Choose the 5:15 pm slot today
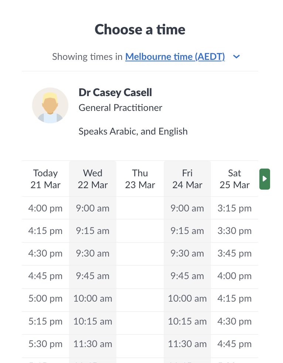 point(45,321)
